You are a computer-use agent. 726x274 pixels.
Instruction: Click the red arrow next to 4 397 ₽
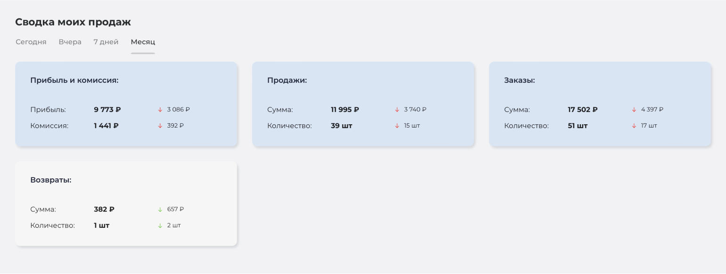click(634, 110)
